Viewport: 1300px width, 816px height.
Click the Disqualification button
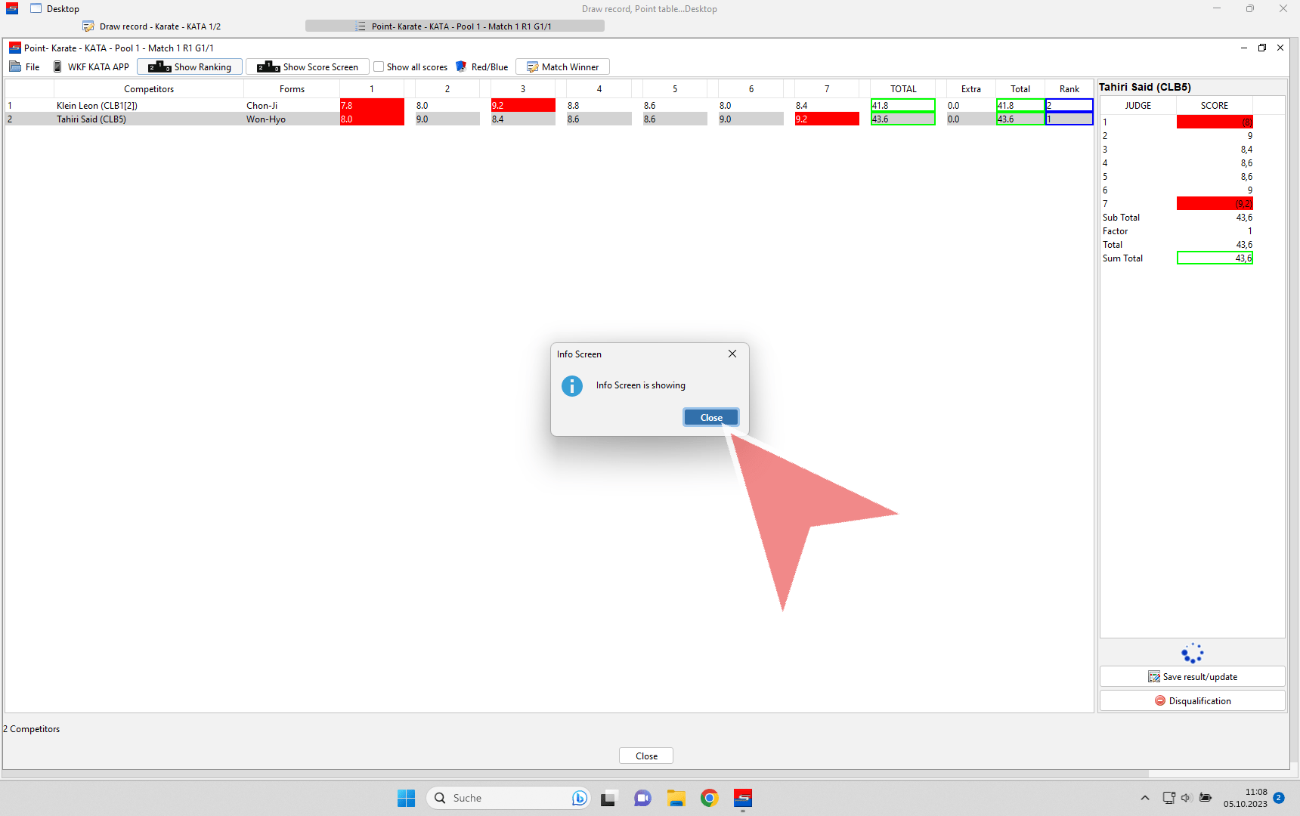click(1192, 701)
